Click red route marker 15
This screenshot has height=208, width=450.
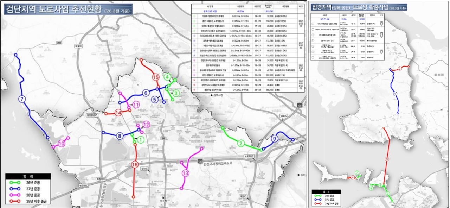[156, 77]
